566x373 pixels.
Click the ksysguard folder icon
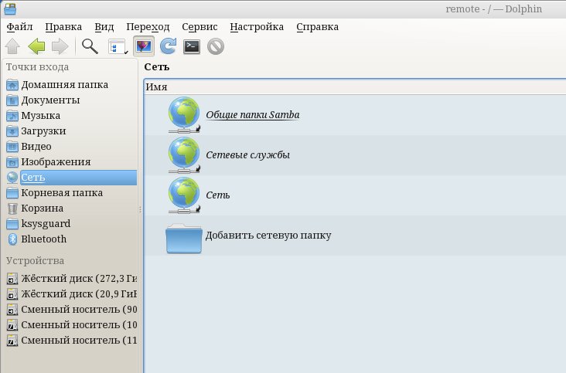tap(12, 224)
